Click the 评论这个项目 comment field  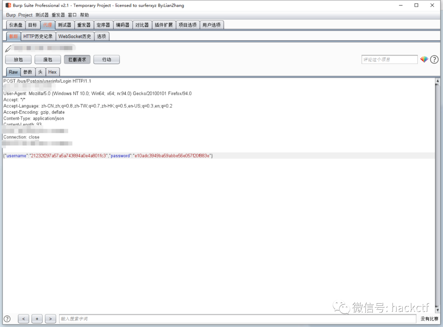[x=389, y=59]
